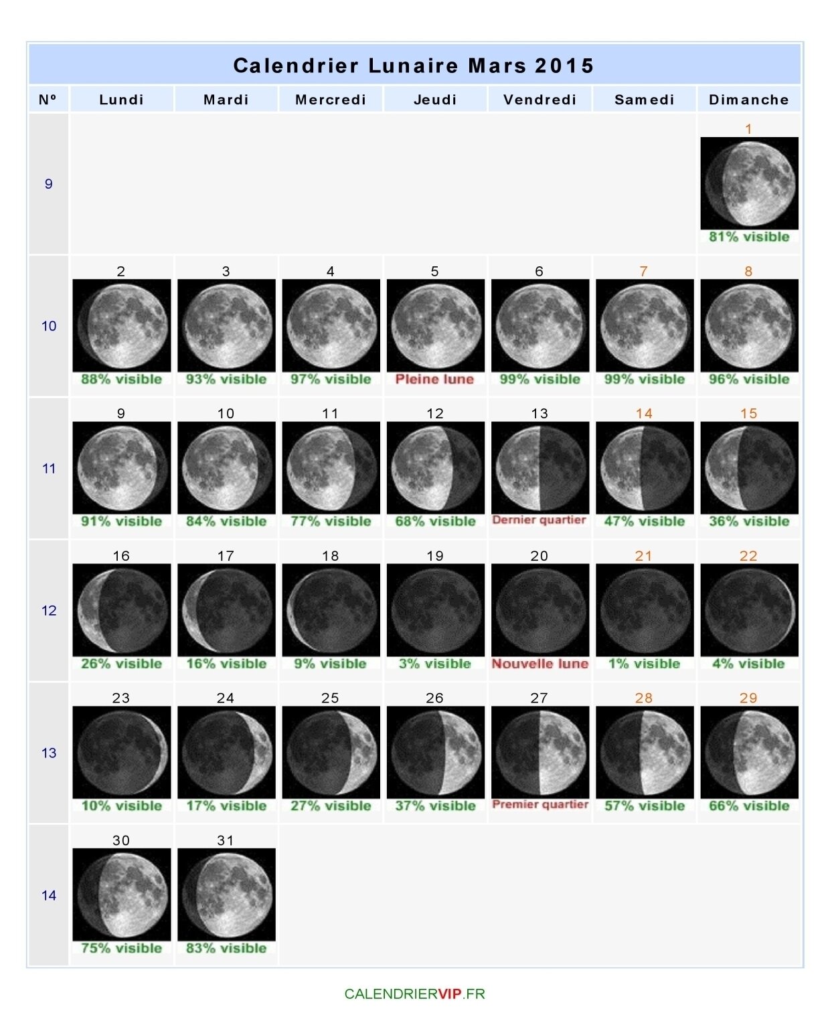
Task: Click the '81% visible' text
Action: coord(749,237)
